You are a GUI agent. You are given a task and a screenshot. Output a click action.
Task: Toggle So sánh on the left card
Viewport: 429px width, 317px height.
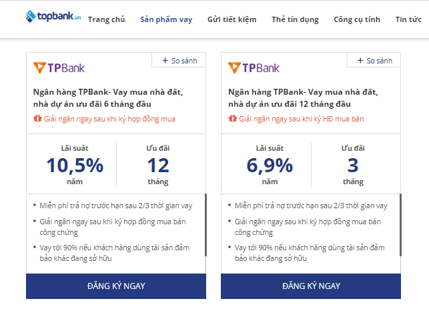(x=179, y=61)
